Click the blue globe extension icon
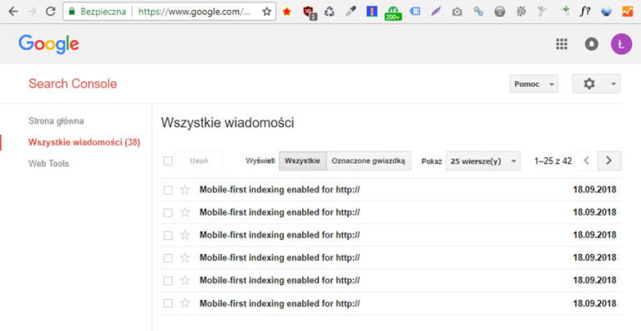The height and width of the screenshot is (331, 641). click(606, 12)
